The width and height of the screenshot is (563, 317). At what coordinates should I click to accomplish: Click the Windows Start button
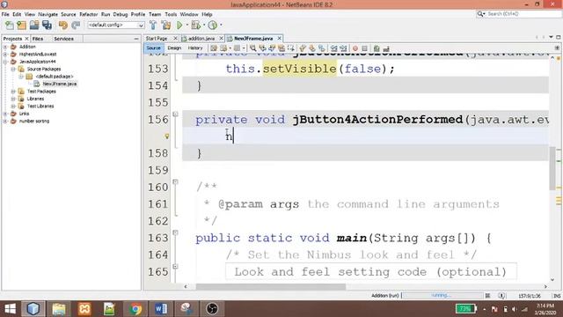(10, 309)
